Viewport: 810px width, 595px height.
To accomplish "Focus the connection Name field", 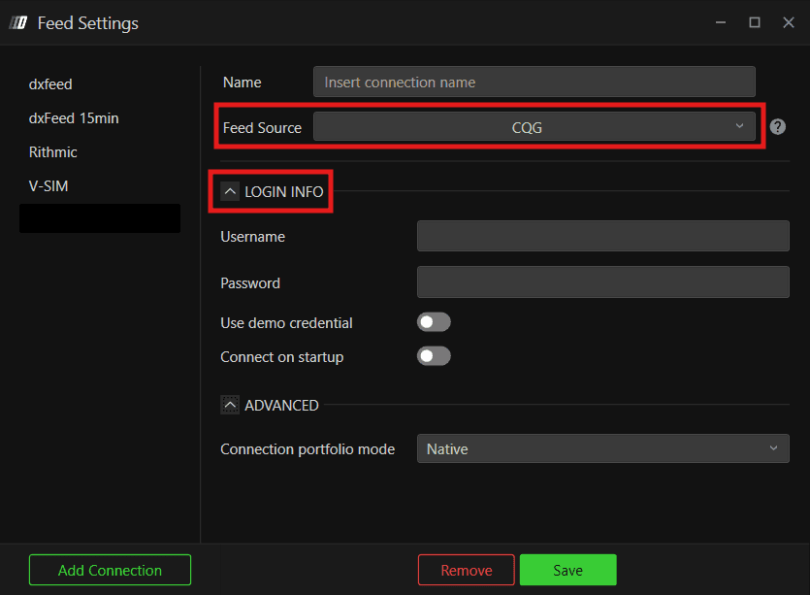I will pyautogui.click(x=535, y=82).
